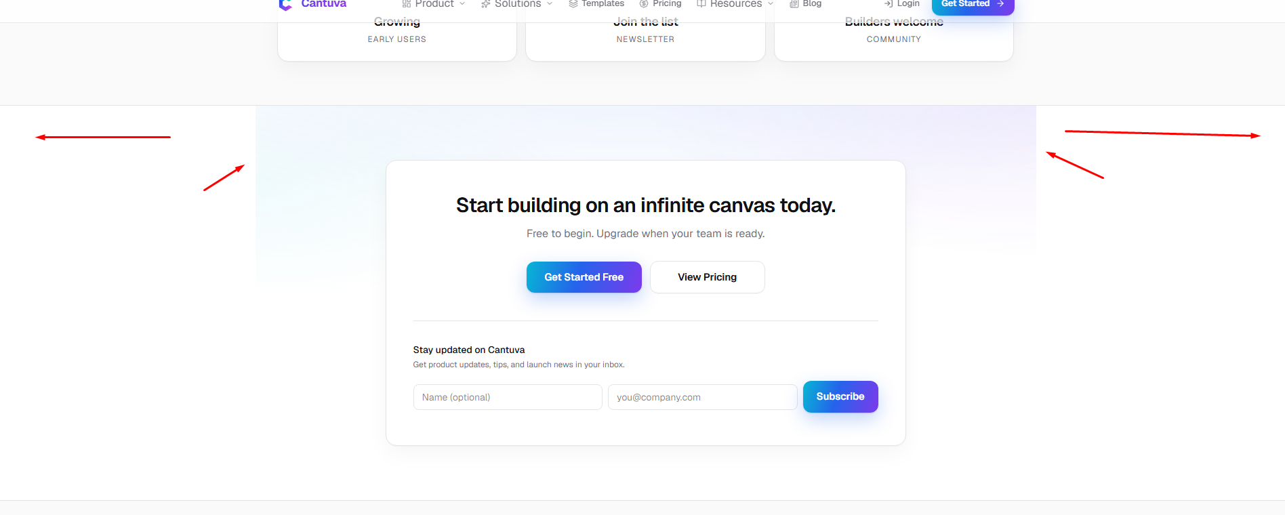
Task: Expand the Solutions dropdown chevron
Action: [550, 4]
